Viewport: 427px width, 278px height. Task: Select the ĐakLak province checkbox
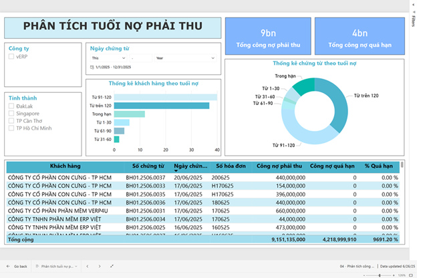tap(11, 106)
